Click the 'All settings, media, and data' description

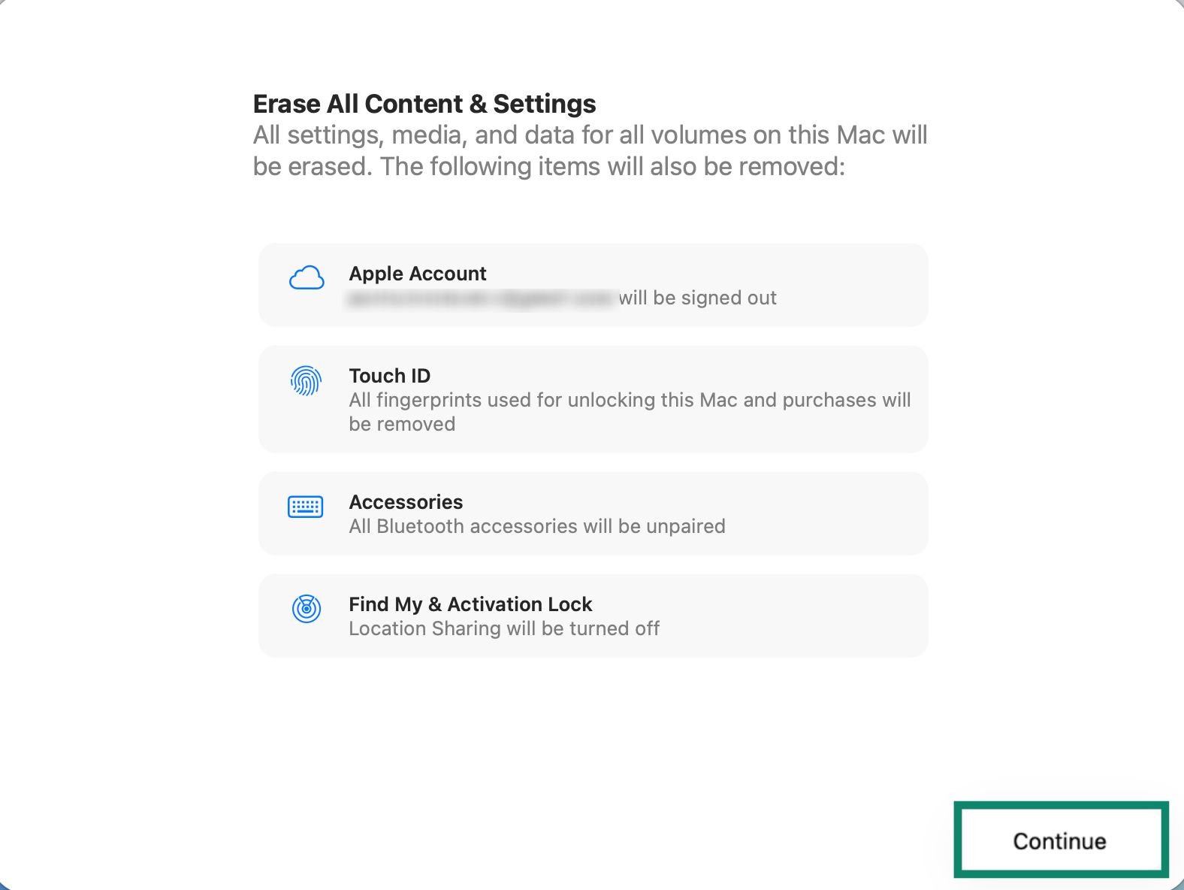[590, 150]
